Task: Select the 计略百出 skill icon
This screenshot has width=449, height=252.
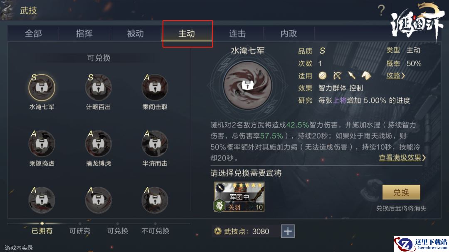Action: [x=98, y=87]
